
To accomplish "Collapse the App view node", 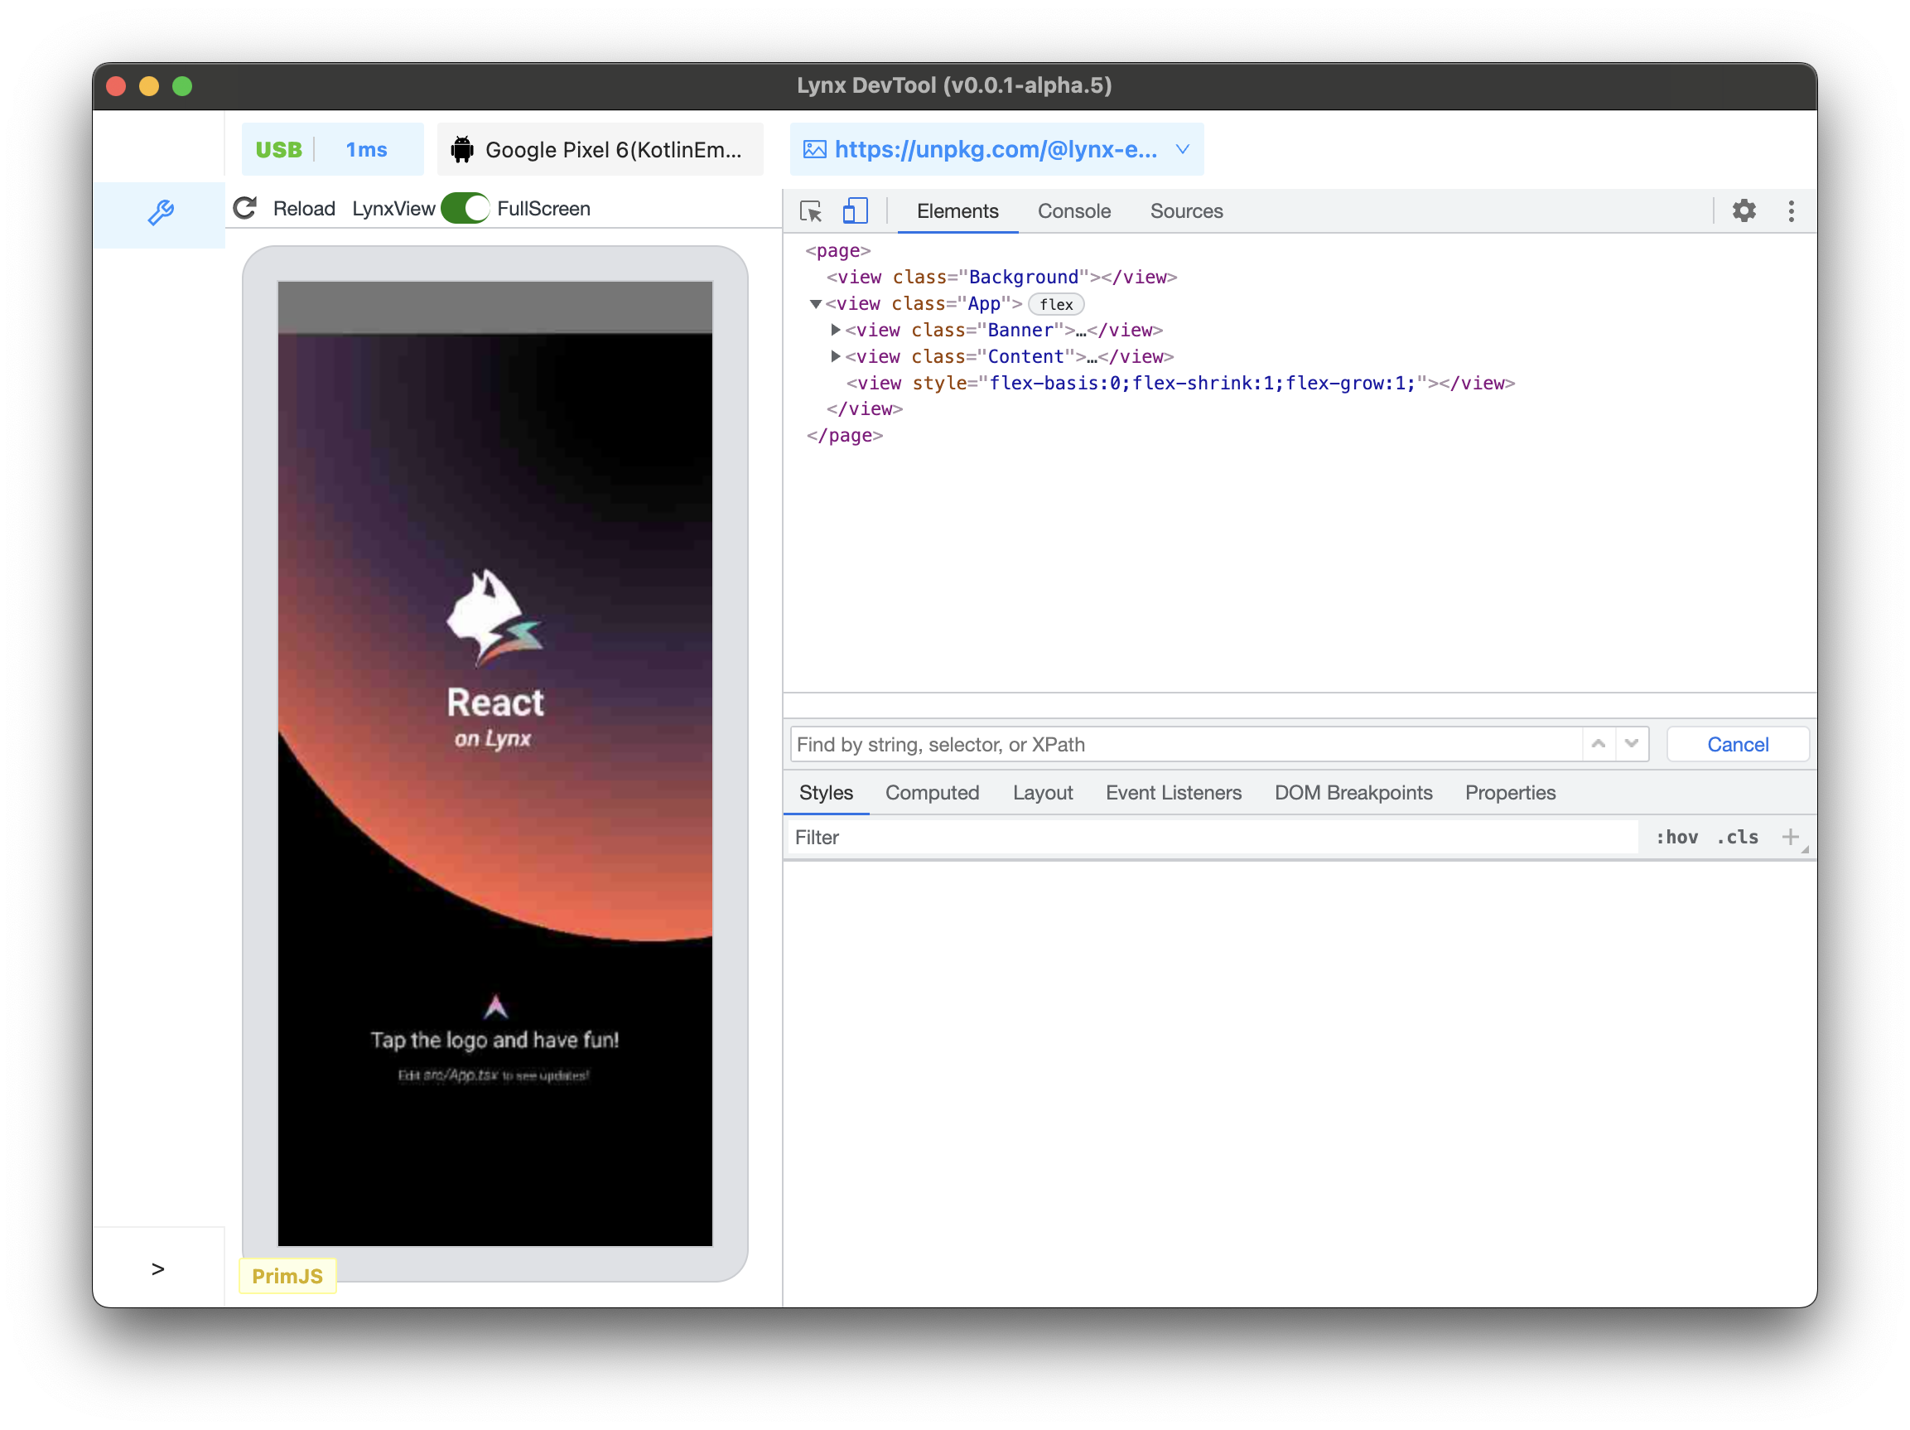I will pyautogui.click(x=815, y=304).
